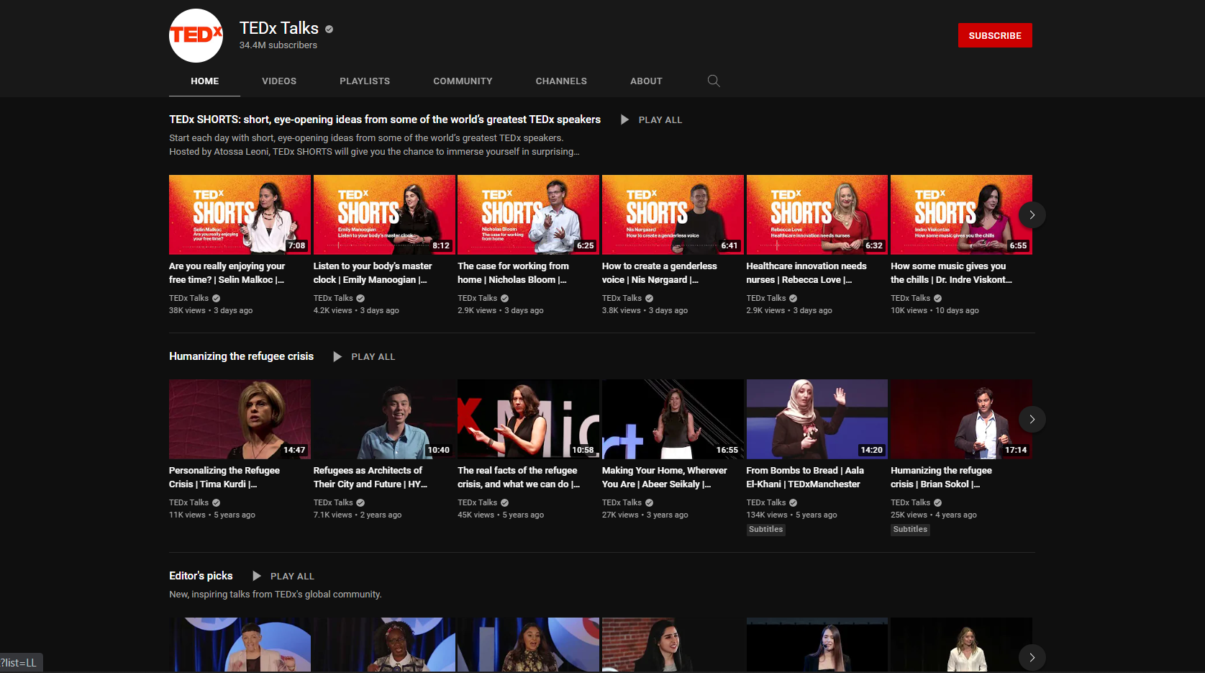Click title 'Are you really enjoying your free time?'

[x=227, y=273]
